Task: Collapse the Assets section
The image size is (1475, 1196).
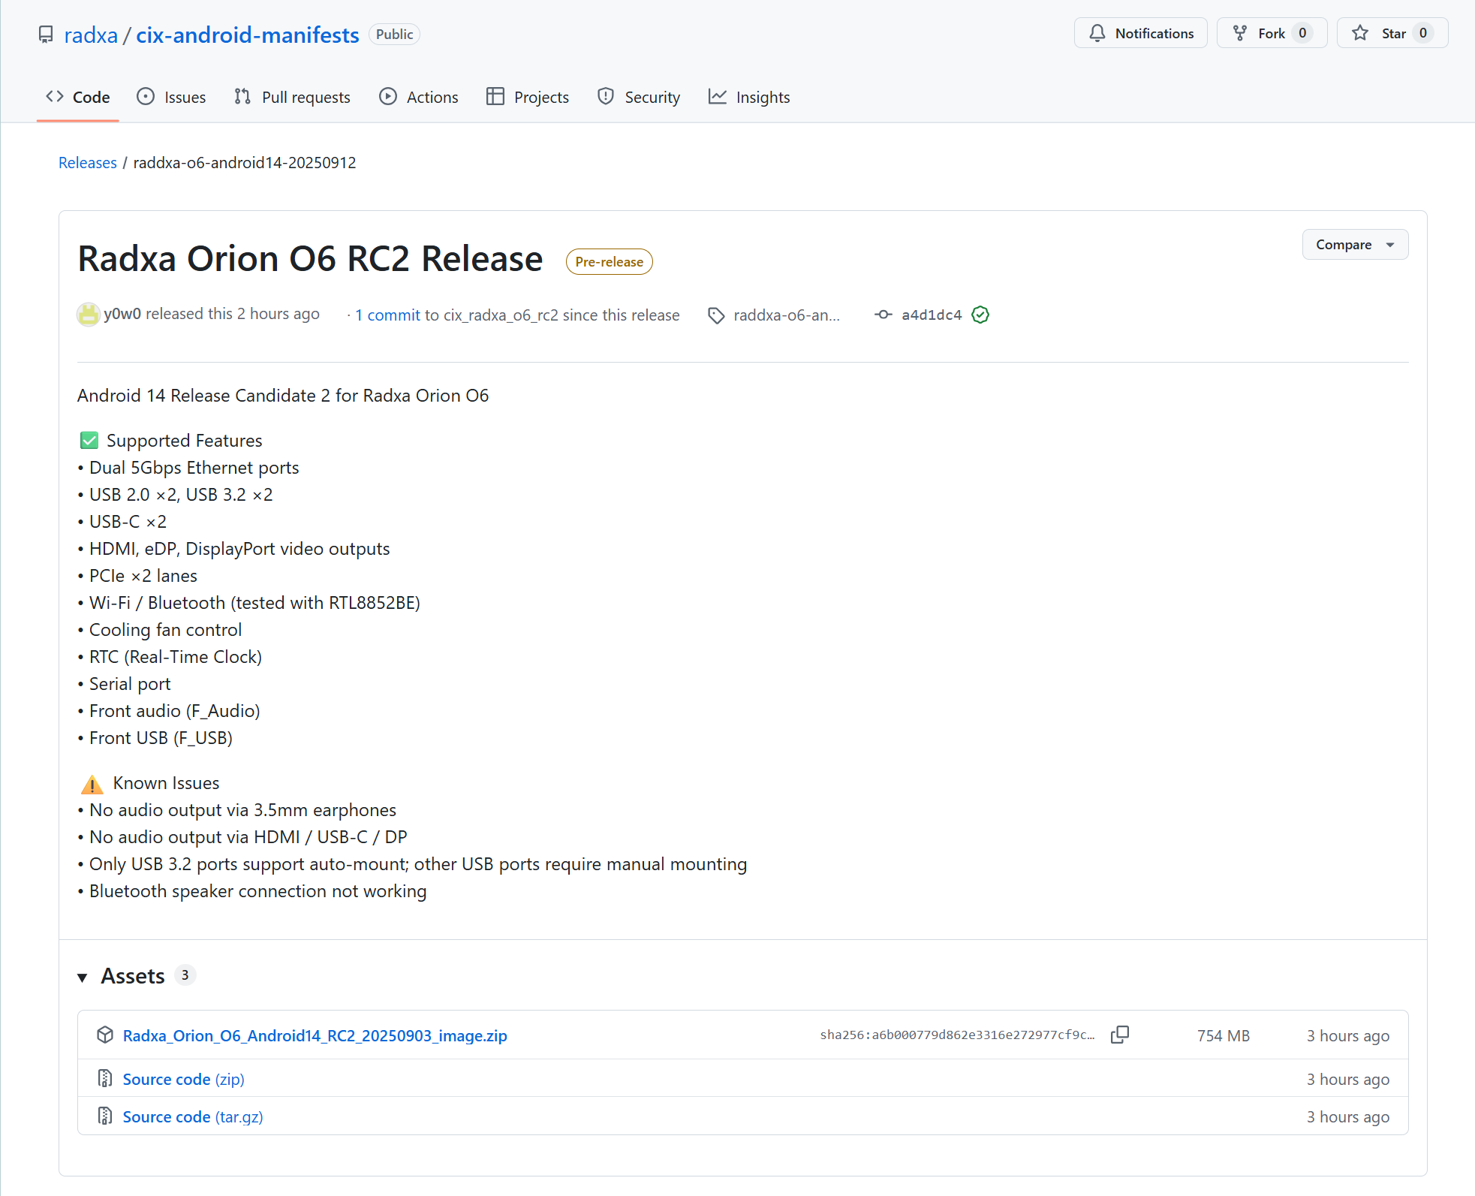Action: click(83, 977)
